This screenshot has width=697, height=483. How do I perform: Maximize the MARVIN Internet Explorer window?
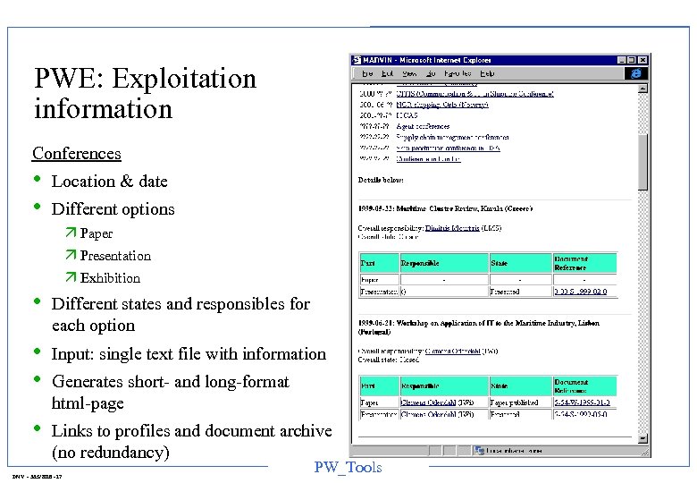click(631, 60)
